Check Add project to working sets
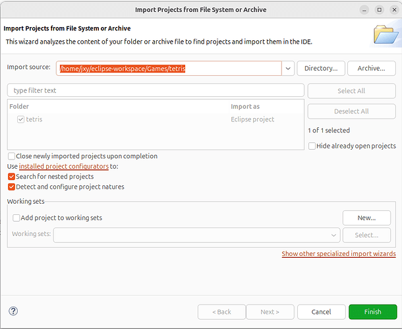The height and width of the screenshot is (329, 402). [16, 218]
